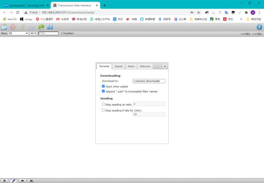Open the blue inspector info icon
The width and height of the screenshot is (264, 183).
[259, 27]
